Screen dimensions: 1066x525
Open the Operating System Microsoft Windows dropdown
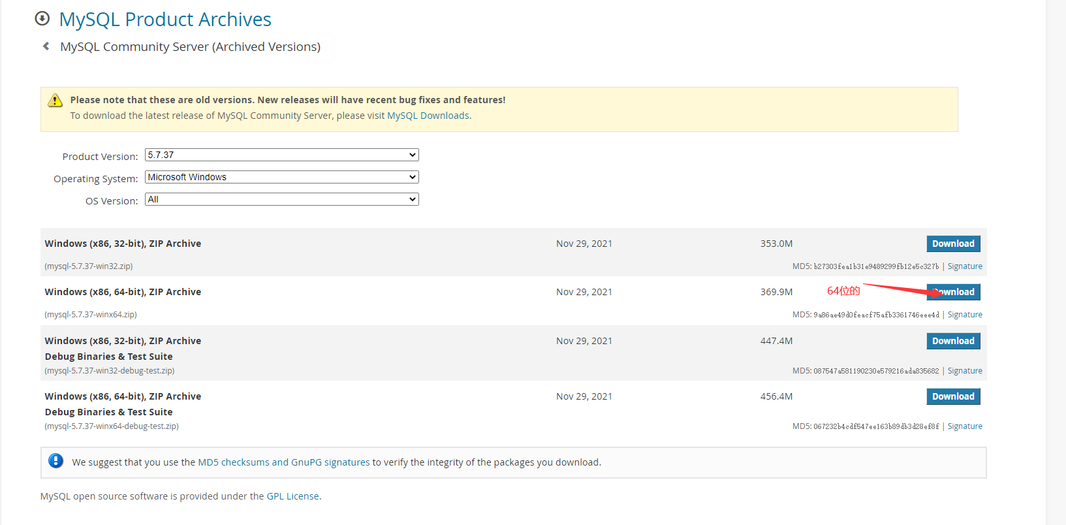tap(281, 177)
